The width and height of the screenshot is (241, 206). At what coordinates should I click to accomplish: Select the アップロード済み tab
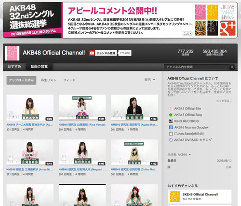21,80
